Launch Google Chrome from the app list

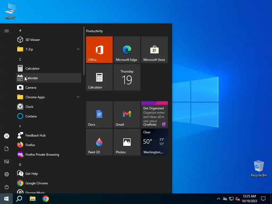point(49,183)
